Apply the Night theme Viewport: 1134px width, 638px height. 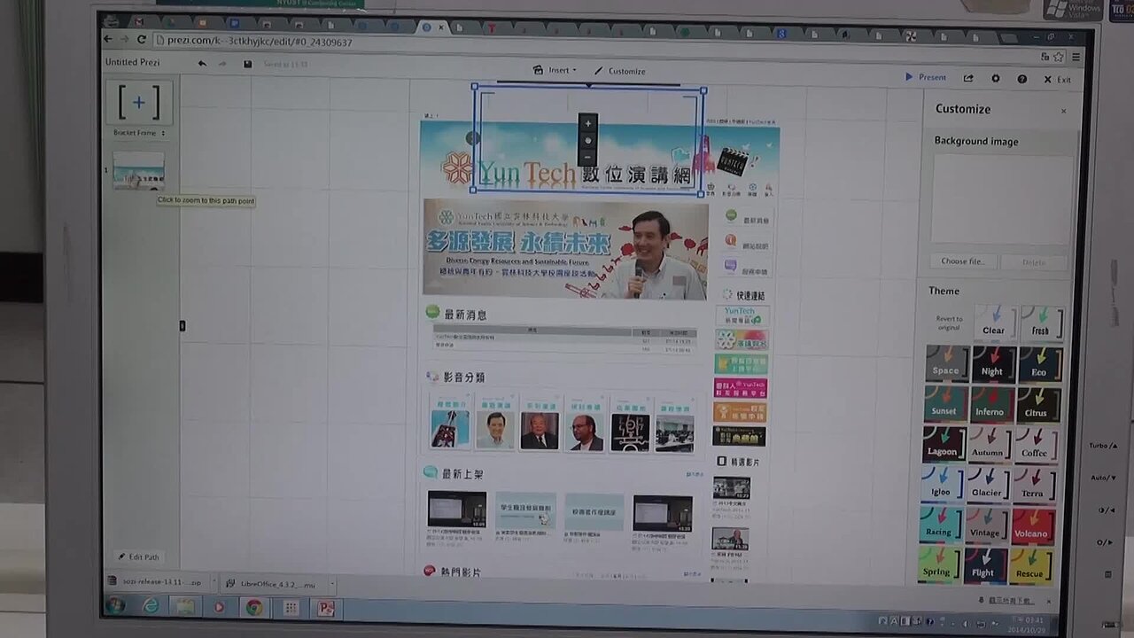click(992, 364)
